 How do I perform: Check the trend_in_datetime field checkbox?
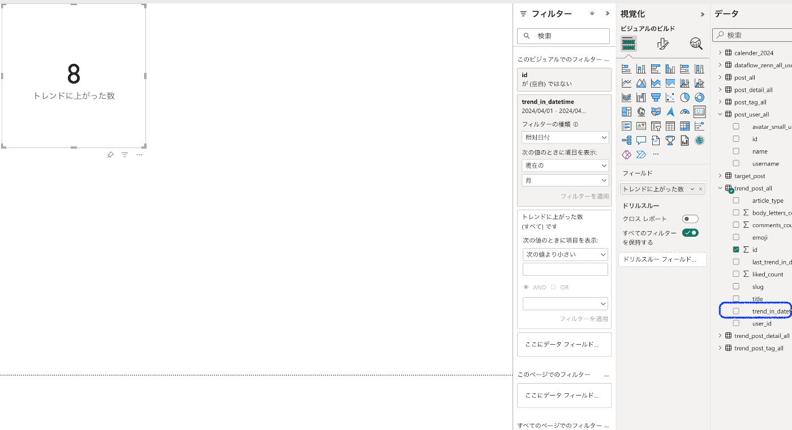pyautogui.click(x=736, y=311)
